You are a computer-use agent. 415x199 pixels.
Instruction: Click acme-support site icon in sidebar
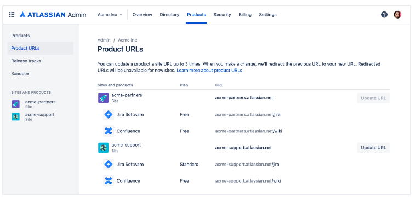[x=15, y=116]
